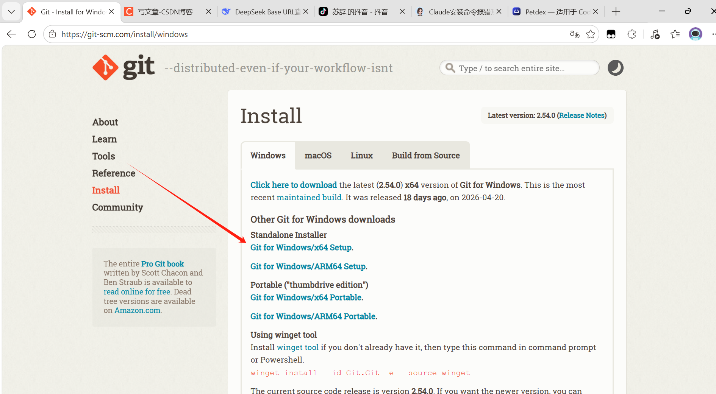Click the 'Using winget tool' subheading
This screenshot has width=716, height=394.
pyautogui.click(x=284, y=335)
